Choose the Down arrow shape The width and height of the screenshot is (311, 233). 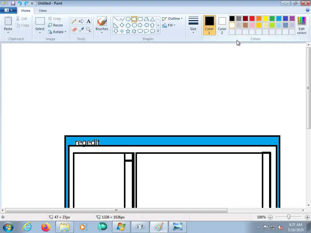[116, 31]
